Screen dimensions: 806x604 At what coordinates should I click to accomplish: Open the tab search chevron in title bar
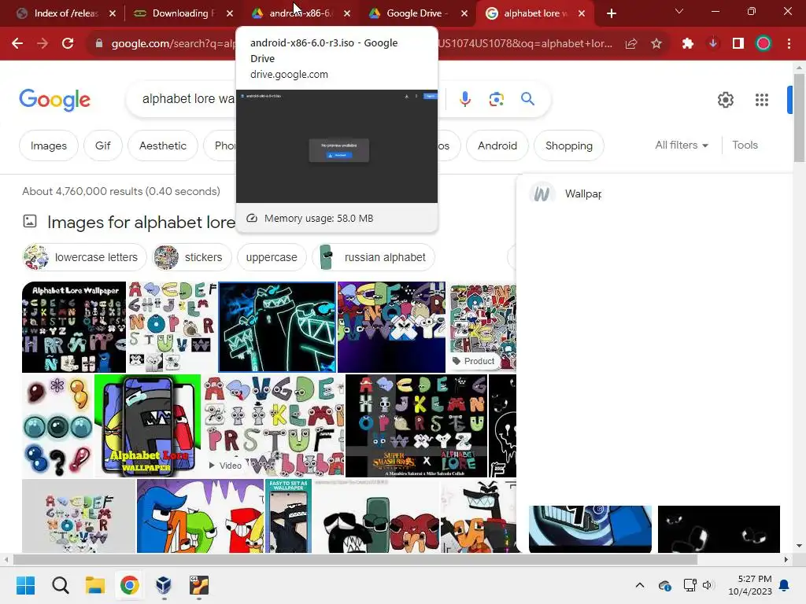click(679, 11)
